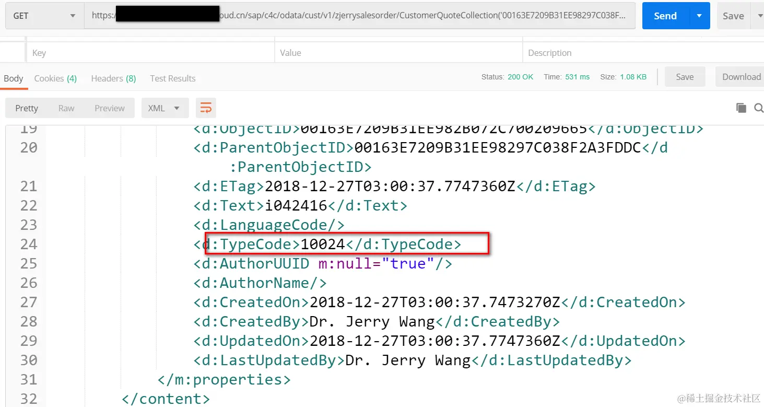Click the TypeCode value 10024

(323, 244)
